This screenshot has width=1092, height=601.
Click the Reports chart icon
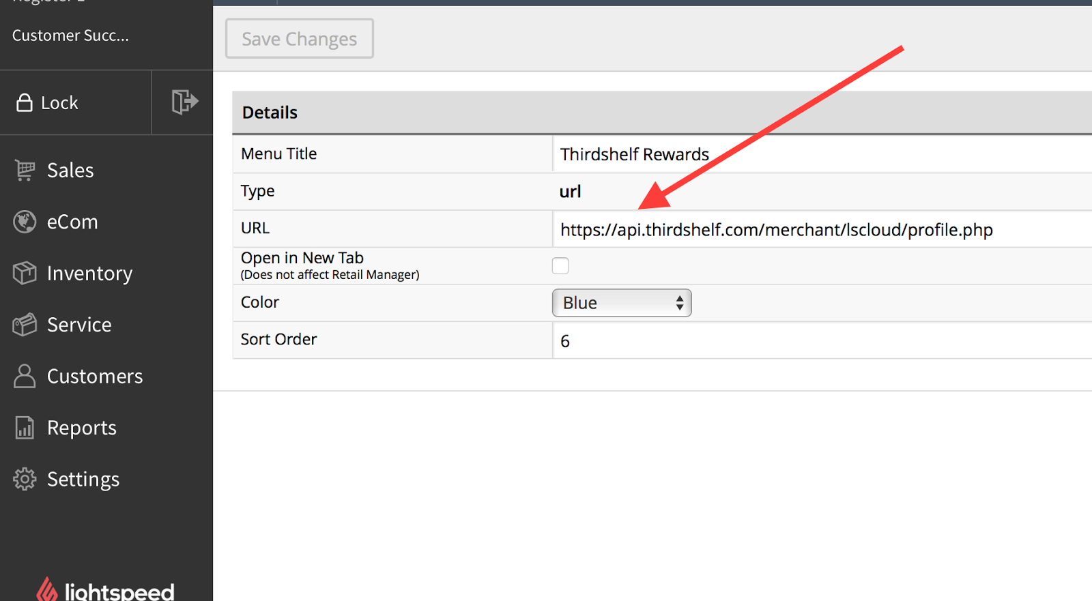click(25, 428)
